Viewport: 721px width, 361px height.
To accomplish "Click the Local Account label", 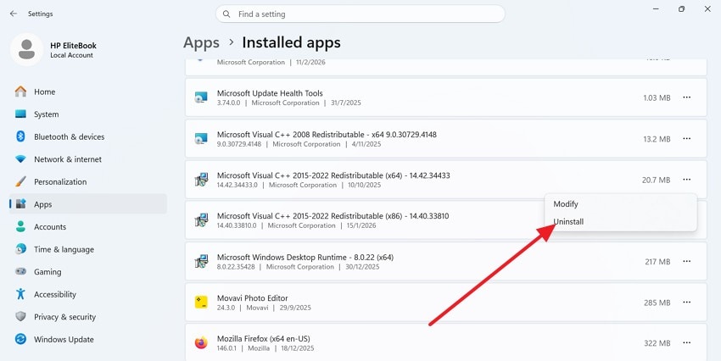I will pos(72,55).
